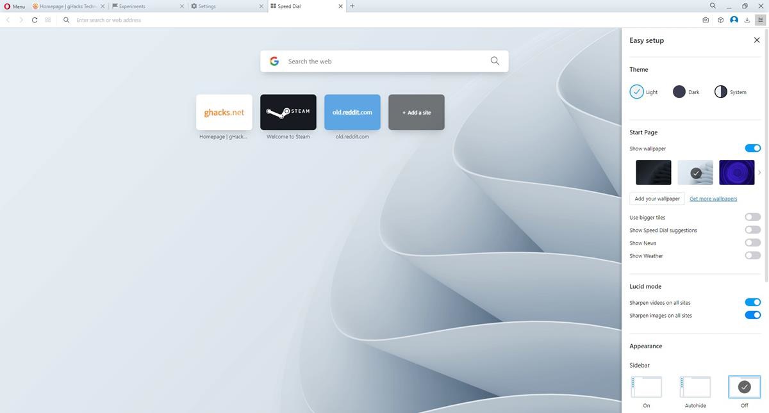Close the Speed Dial tab

(x=341, y=6)
